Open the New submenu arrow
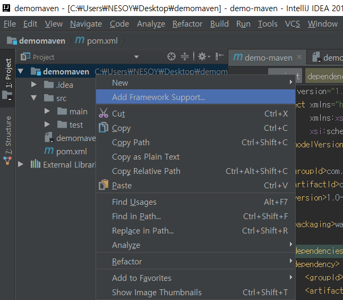This screenshot has height=300, width=343. (291, 82)
